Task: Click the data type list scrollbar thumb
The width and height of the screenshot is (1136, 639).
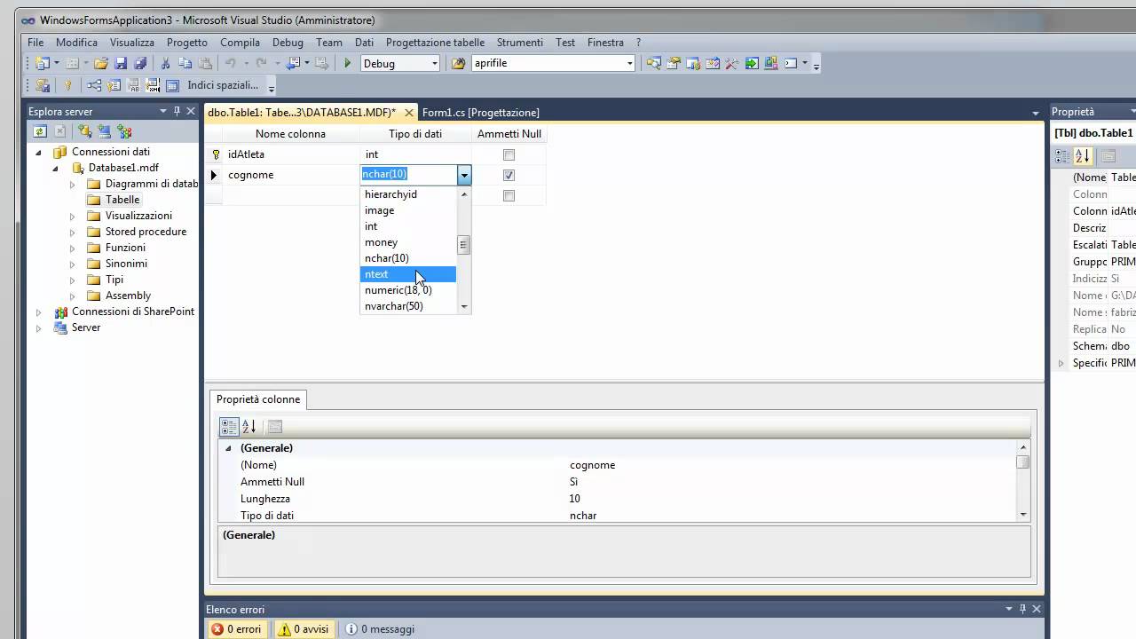Action: coord(463,245)
